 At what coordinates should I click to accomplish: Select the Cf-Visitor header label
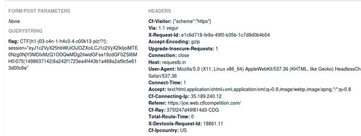(160, 21)
